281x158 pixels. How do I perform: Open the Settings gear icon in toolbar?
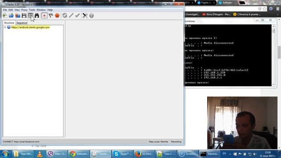[91, 16]
